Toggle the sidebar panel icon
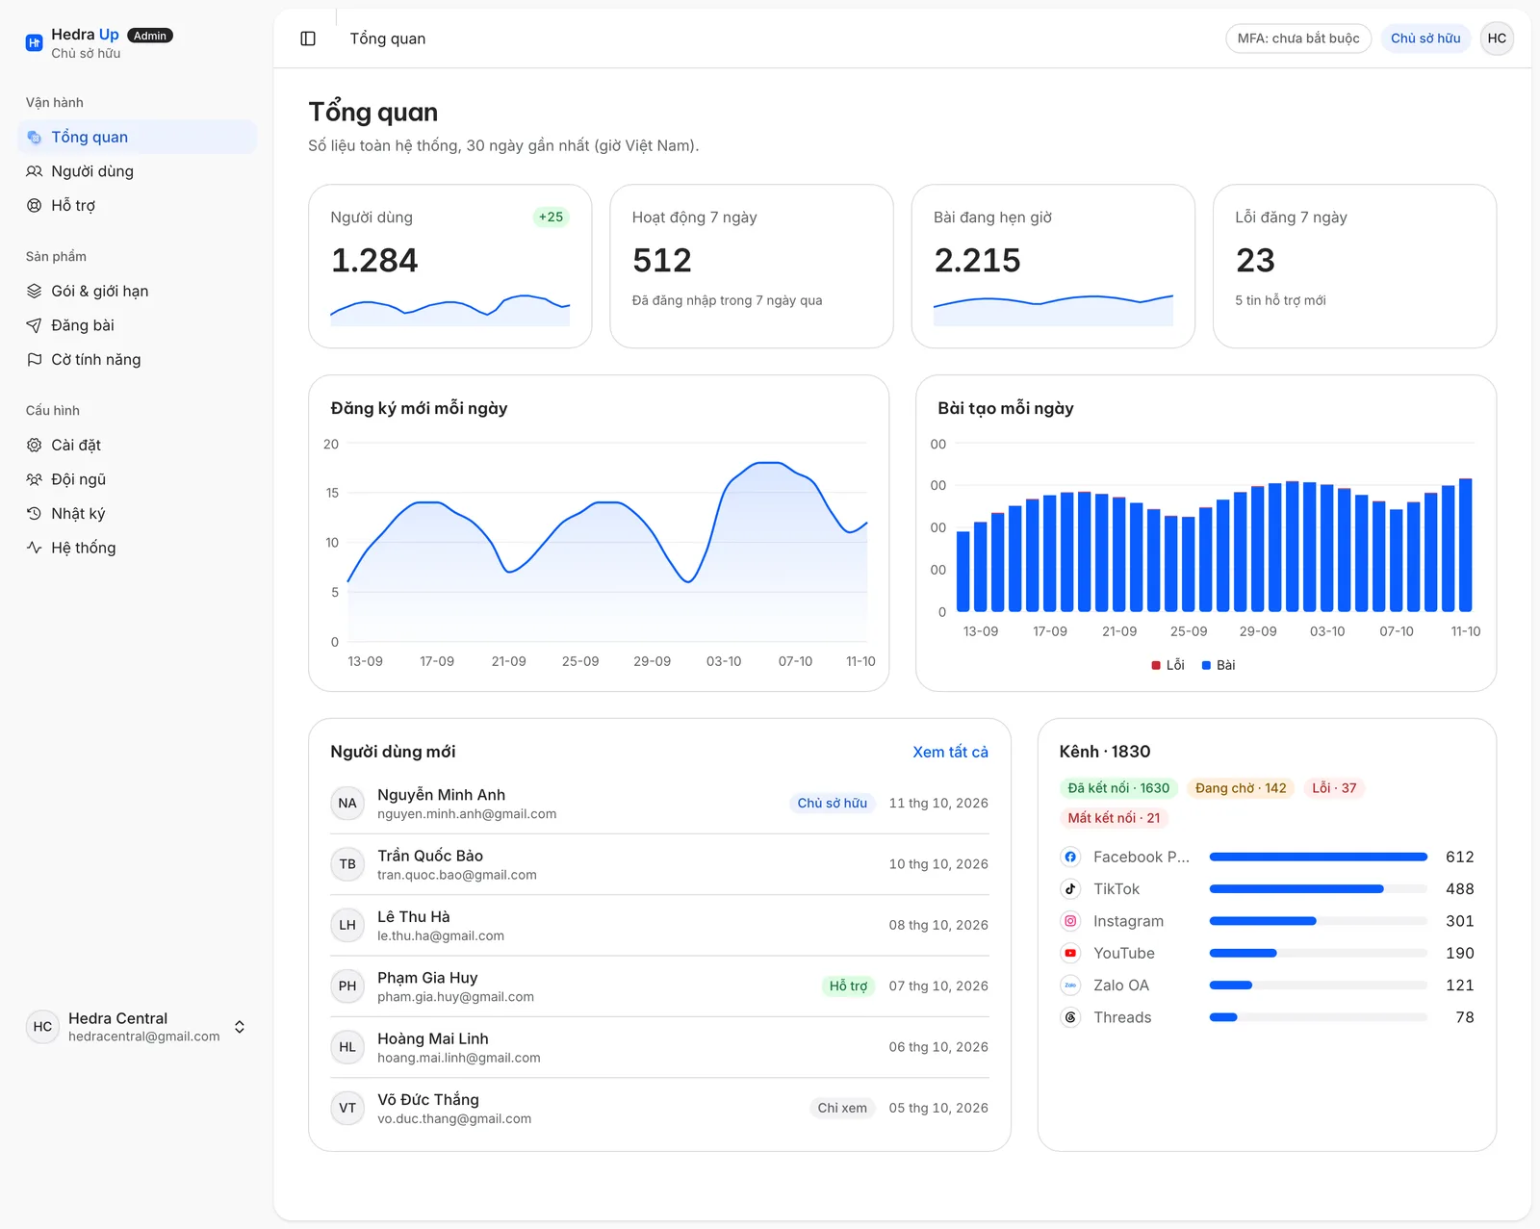 pos(308,38)
